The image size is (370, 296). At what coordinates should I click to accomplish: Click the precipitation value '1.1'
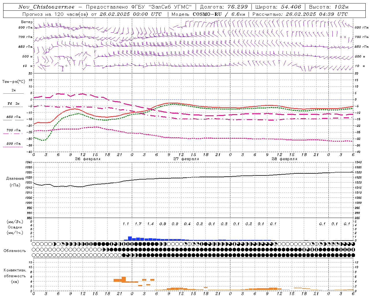tap(126, 224)
